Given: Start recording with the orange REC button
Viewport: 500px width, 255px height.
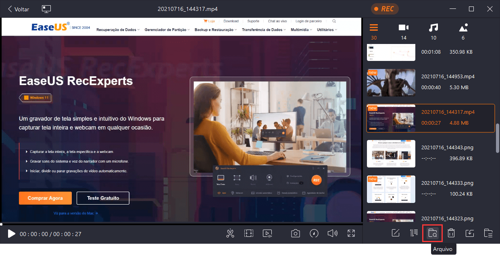Looking at the screenshot, I should (x=385, y=9).
